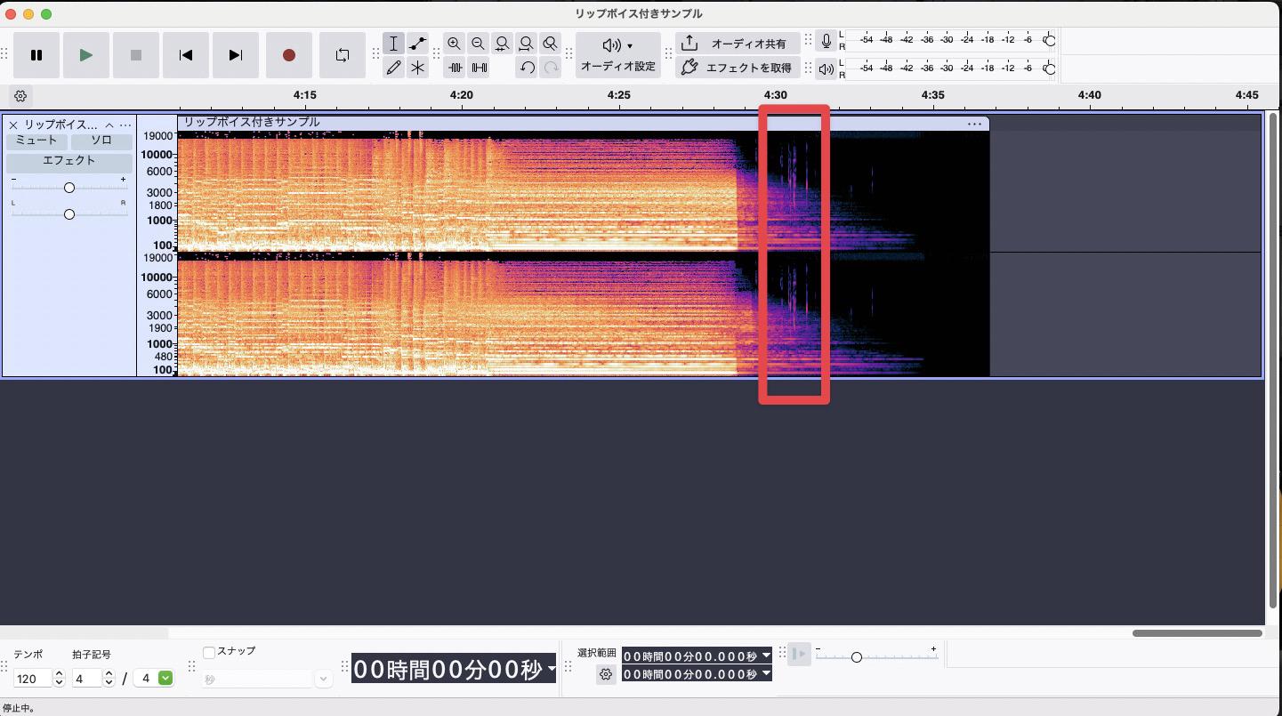Adjust the track volume gain slider

[x=69, y=188]
